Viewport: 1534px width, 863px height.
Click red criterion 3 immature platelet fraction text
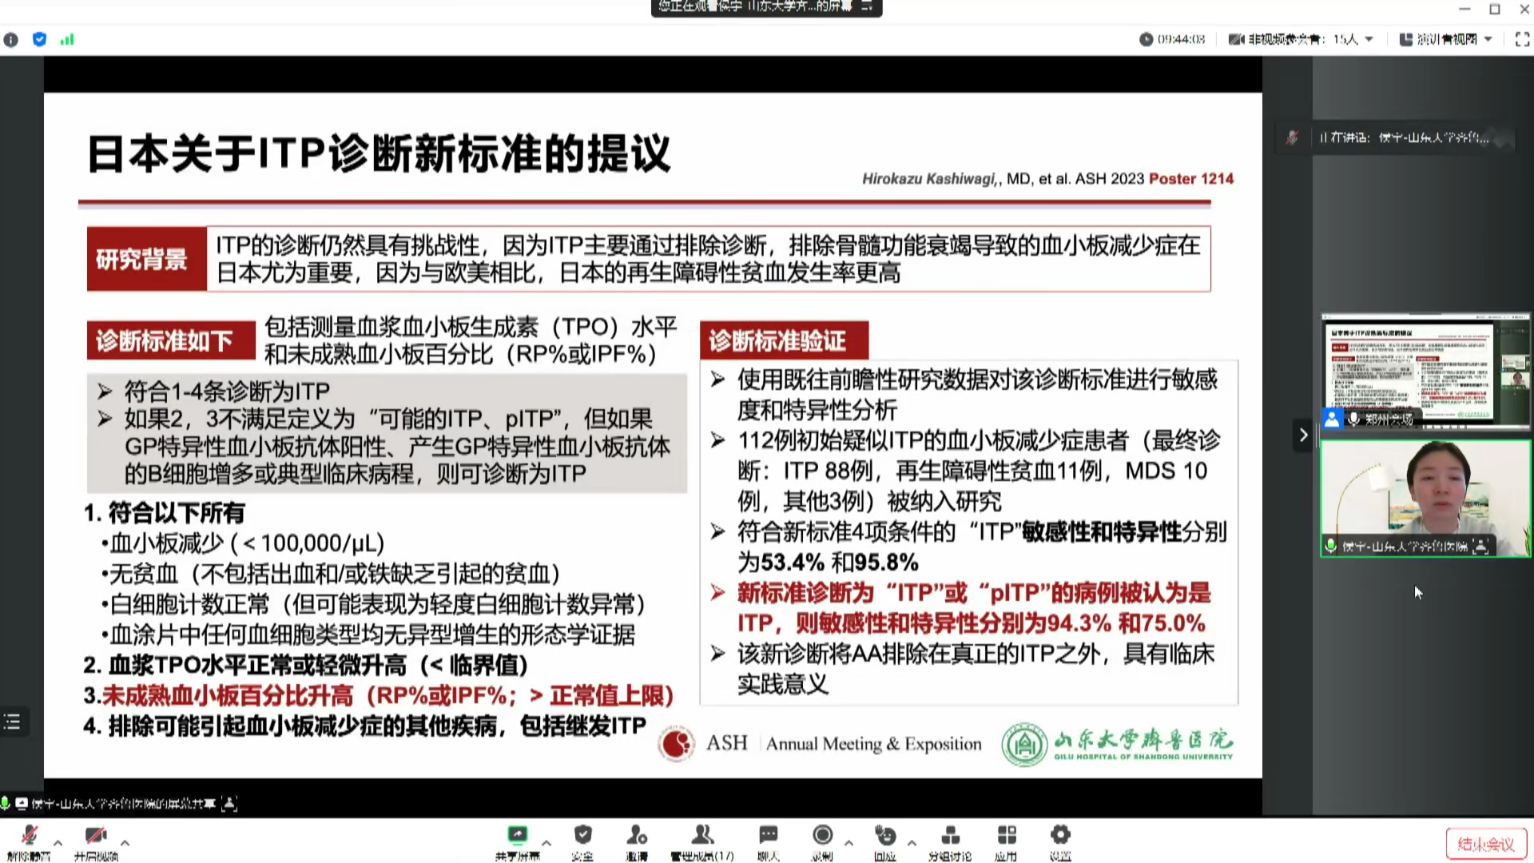tap(379, 695)
